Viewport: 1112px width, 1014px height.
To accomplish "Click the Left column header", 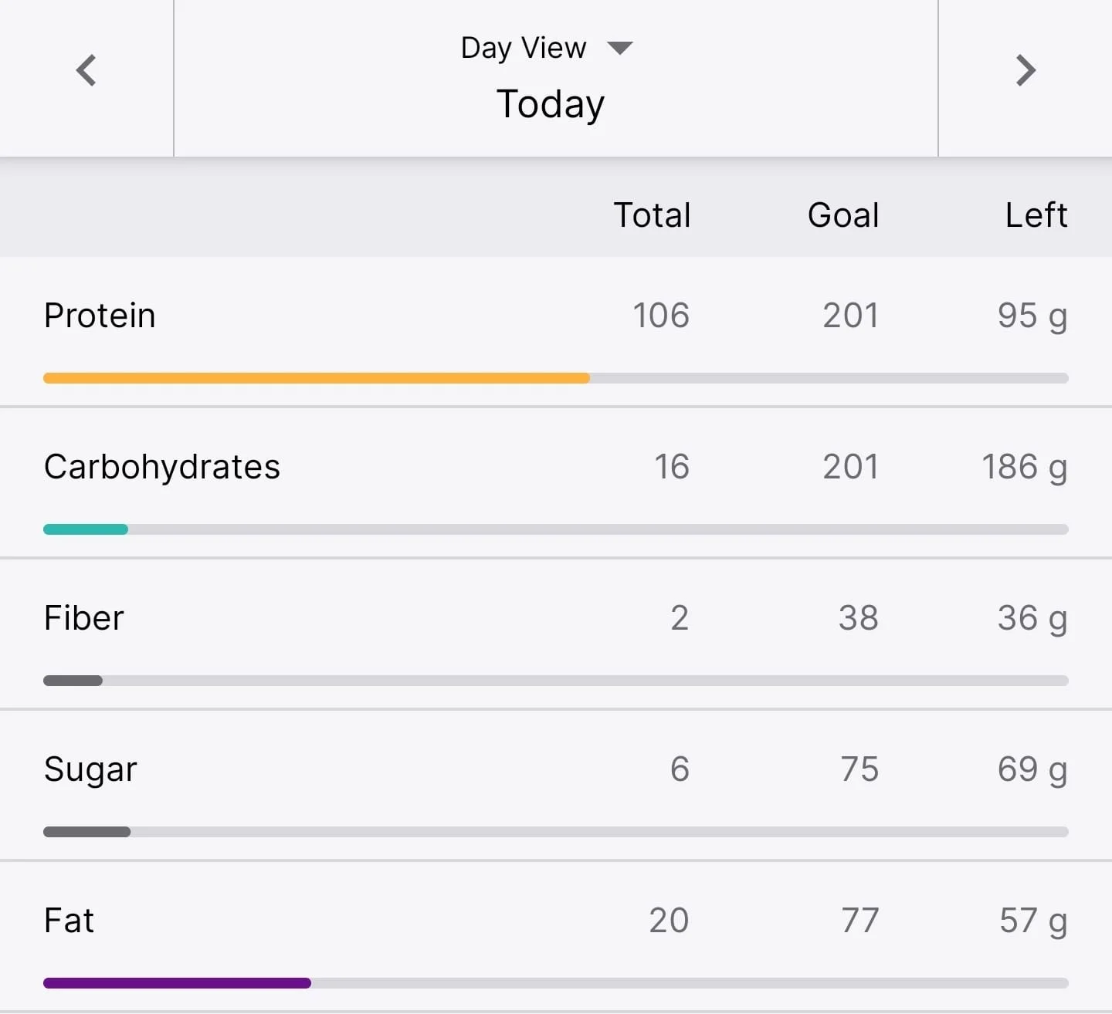I will (1036, 215).
